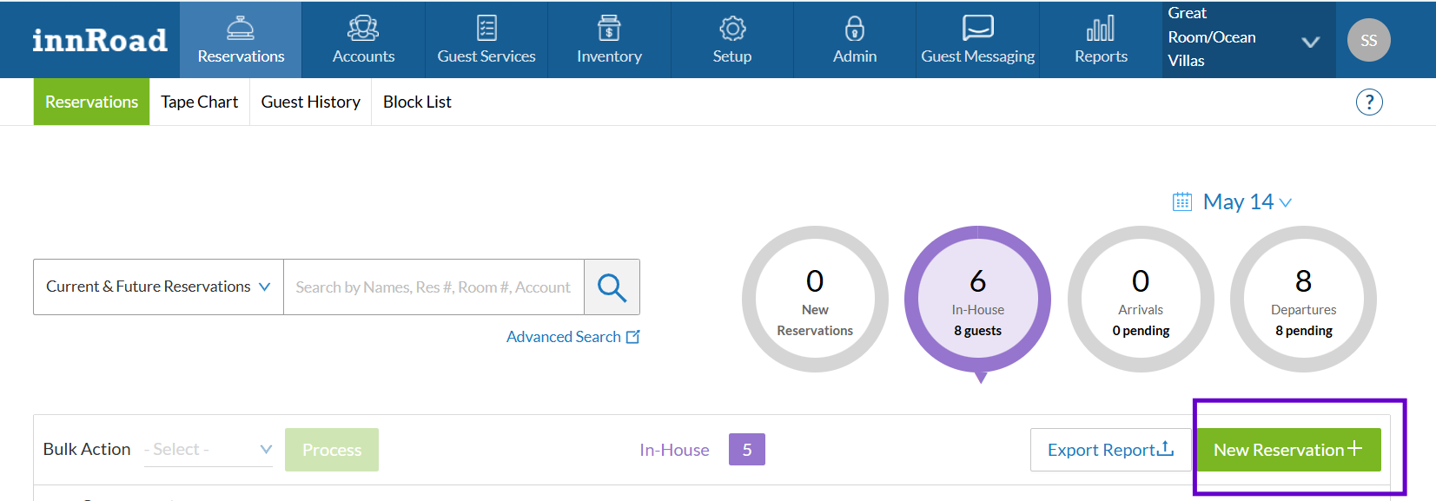
Task: Open Guest Messaging chat icon
Action: (x=978, y=28)
